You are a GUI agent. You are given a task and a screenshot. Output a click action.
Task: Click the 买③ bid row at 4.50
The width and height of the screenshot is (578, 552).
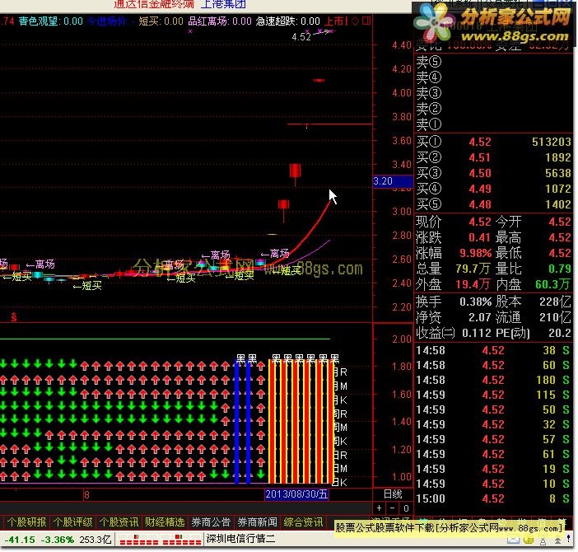click(x=493, y=173)
